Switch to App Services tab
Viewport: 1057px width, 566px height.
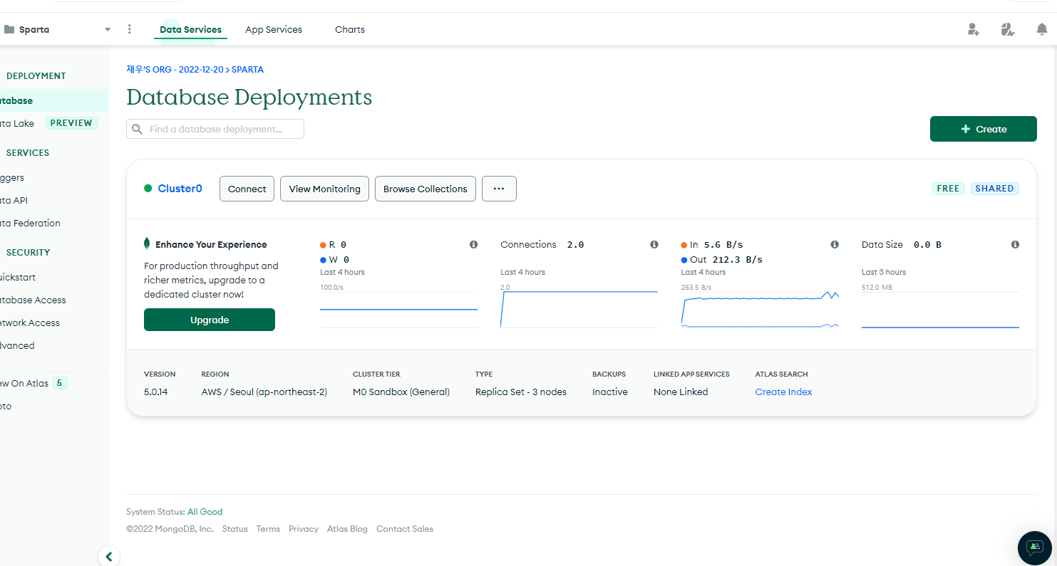(274, 29)
